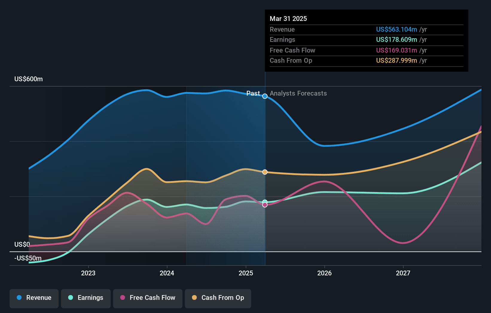Click the Free Cash Flow value US$169.031m
491x313 pixels.
(x=397, y=50)
